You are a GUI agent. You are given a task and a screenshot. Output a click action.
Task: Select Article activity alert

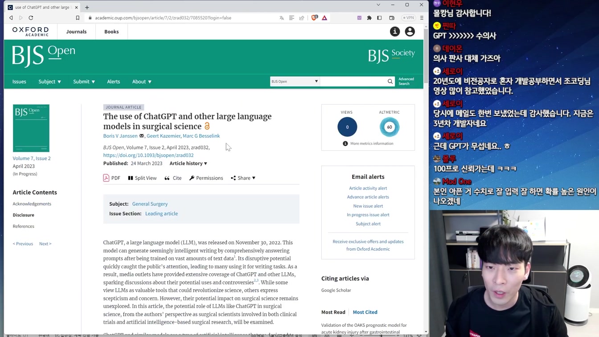coord(368,188)
